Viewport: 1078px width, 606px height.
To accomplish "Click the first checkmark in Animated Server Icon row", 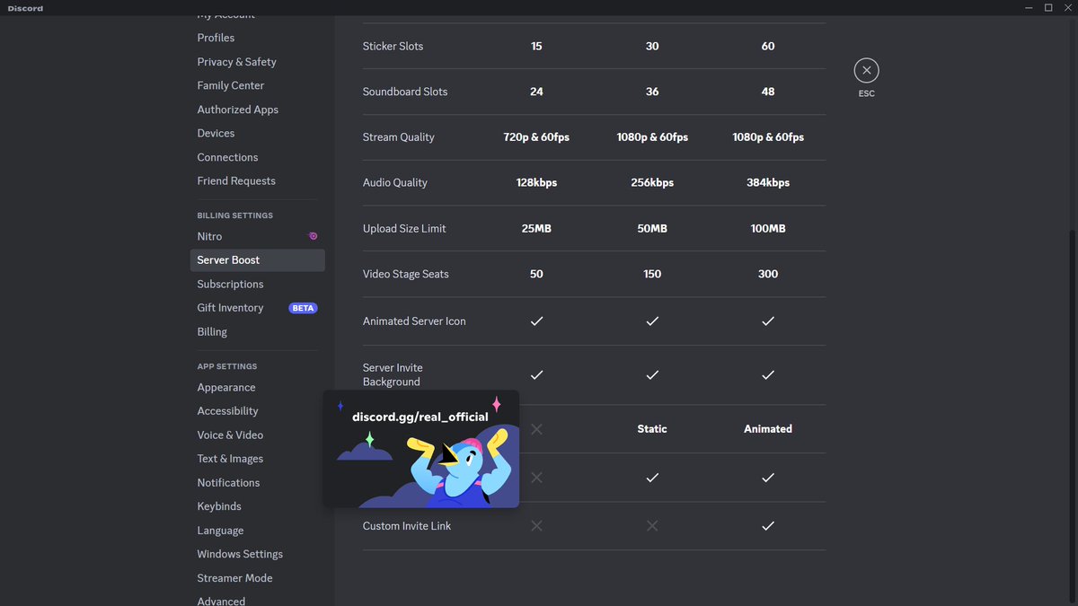I will (x=536, y=321).
